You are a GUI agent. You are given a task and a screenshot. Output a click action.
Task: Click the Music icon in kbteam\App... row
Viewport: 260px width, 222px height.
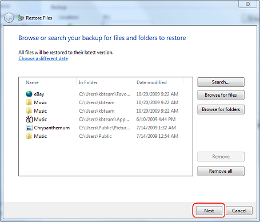(x=29, y=120)
